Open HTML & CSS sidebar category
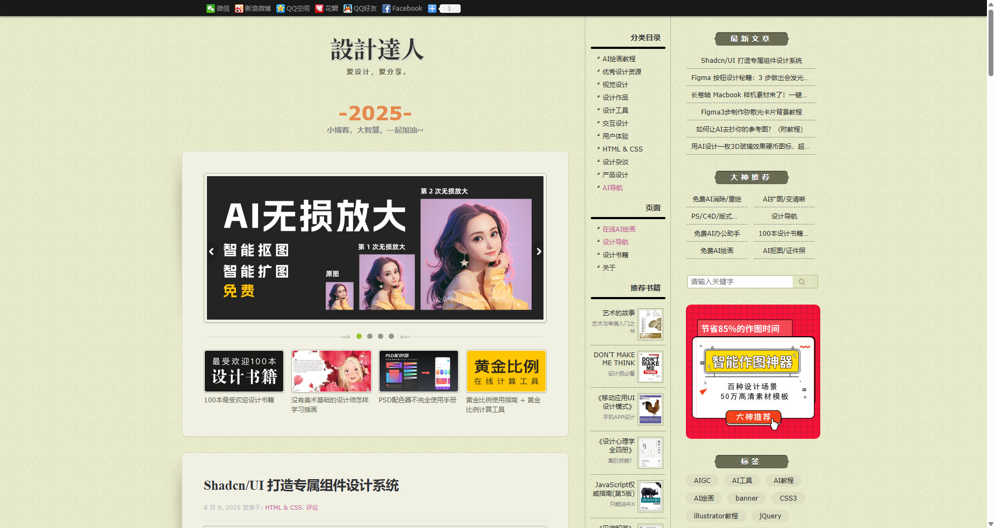 tap(622, 149)
